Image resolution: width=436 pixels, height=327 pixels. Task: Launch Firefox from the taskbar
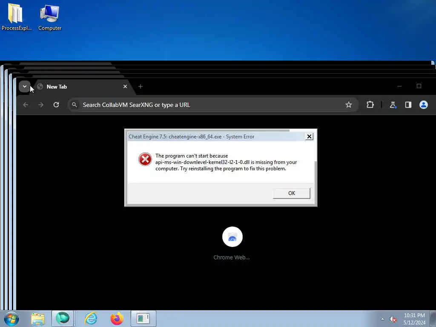click(117, 318)
